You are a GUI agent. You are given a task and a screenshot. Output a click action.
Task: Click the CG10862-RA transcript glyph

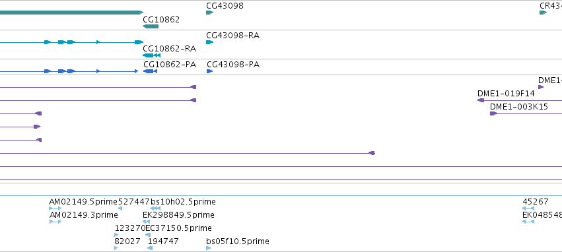pyautogui.click(x=152, y=55)
